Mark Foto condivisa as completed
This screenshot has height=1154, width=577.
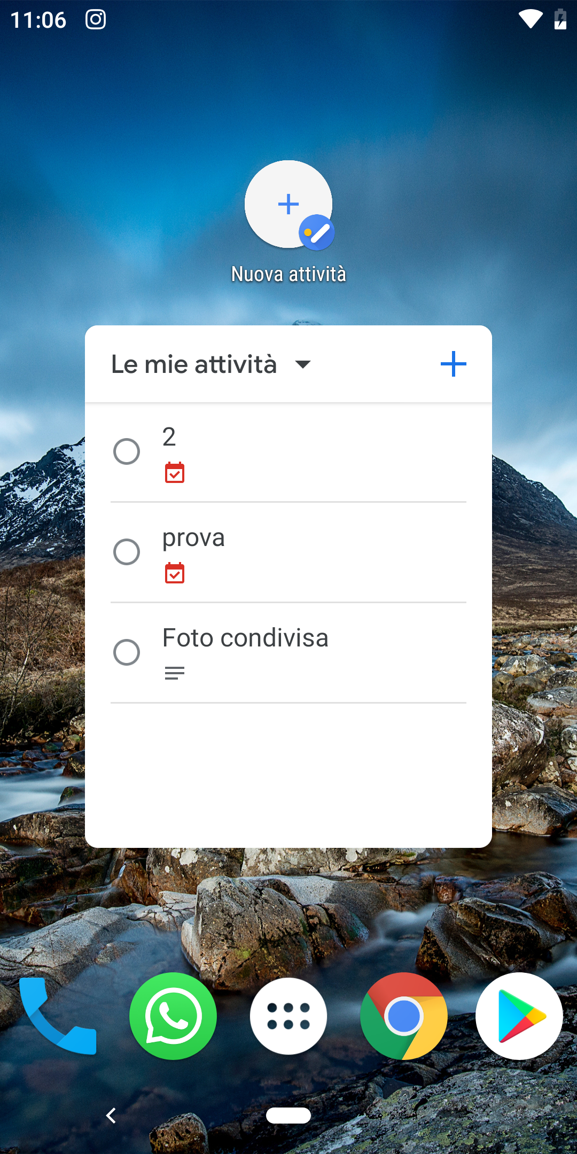pos(127,652)
